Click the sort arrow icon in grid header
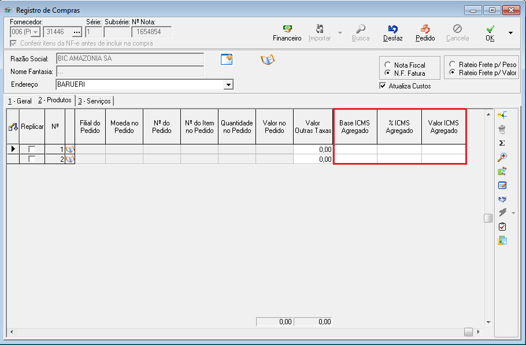The width and height of the screenshot is (526, 345). pos(13,127)
